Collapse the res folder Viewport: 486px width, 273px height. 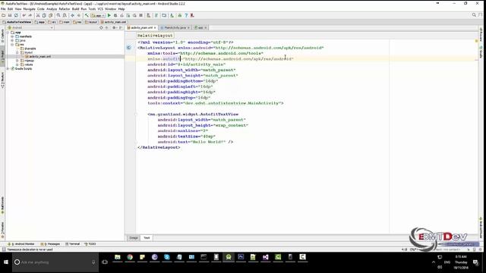[x=12, y=45]
